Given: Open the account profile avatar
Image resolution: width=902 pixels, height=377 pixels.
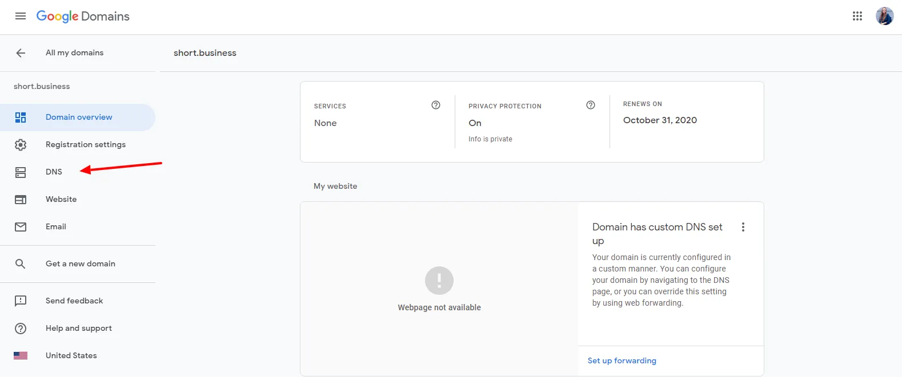Looking at the screenshot, I should coord(885,16).
